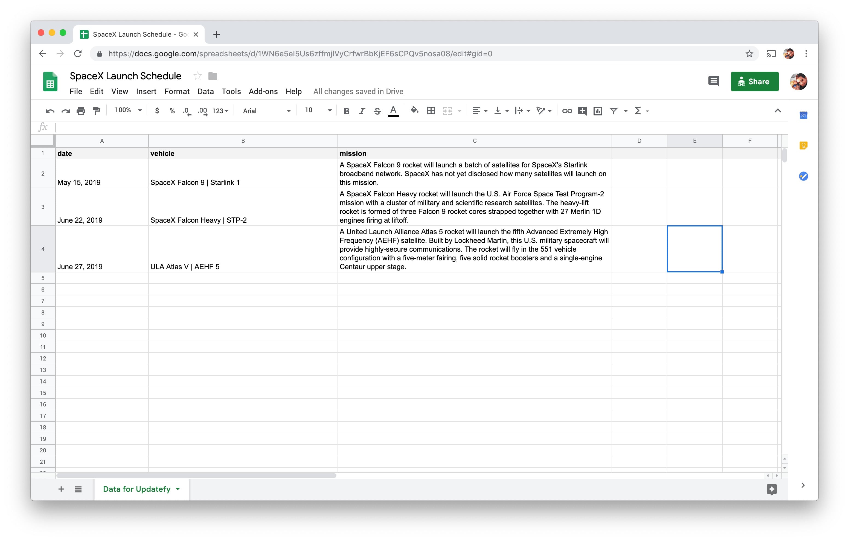The height and width of the screenshot is (541, 849).
Task: Open filter views dropdown arrow
Action: point(626,111)
